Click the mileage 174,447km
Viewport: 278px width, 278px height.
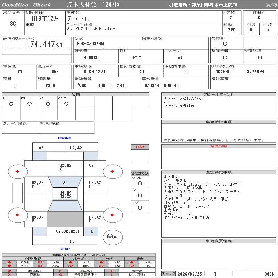point(45,44)
